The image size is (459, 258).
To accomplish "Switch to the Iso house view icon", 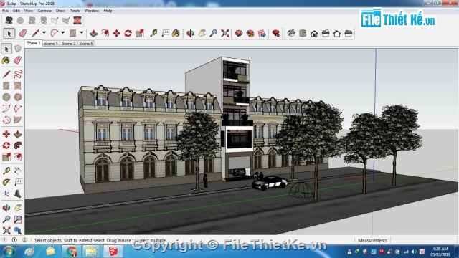I will (291, 33).
